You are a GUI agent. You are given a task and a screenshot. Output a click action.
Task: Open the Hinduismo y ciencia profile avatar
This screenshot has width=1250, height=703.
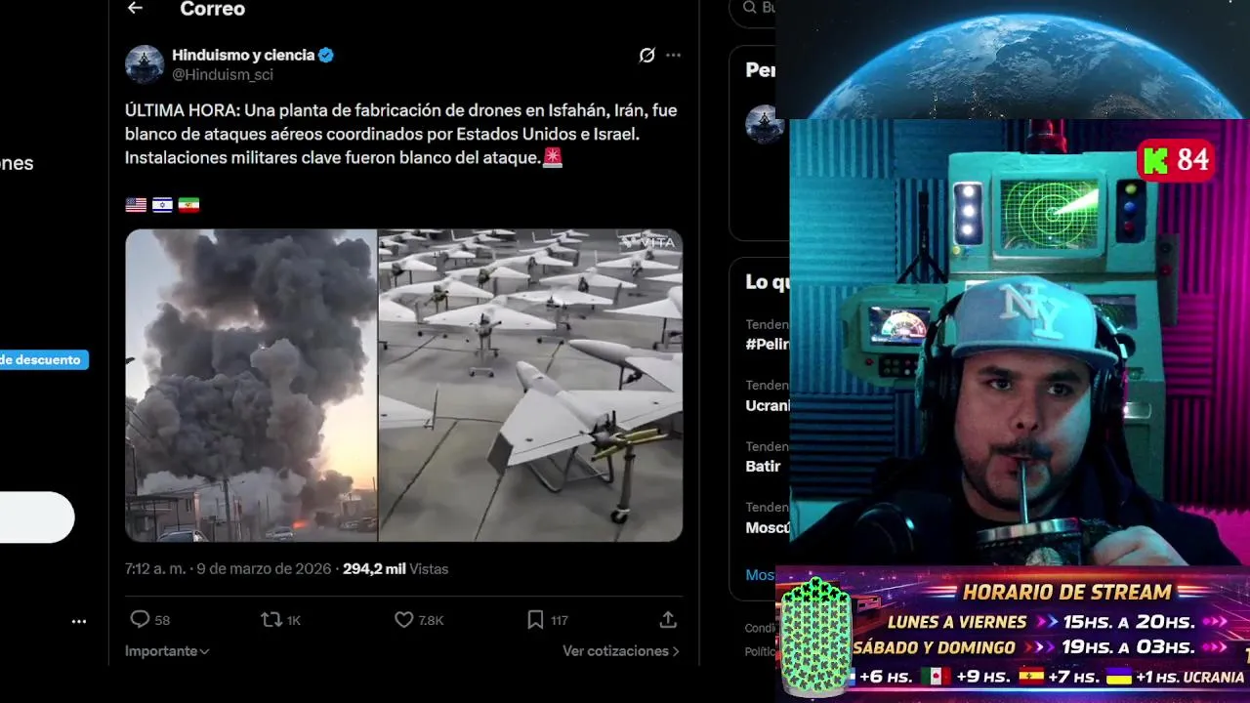click(x=145, y=64)
